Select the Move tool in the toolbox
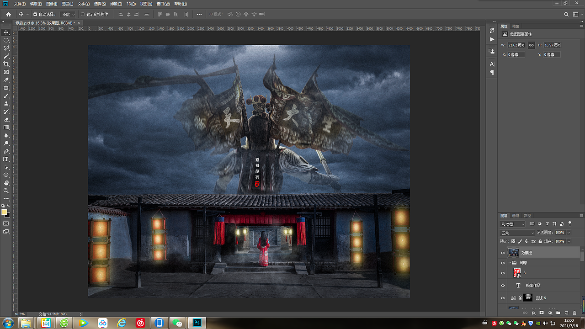Viewport: 585px width, 329px height. point(6,32)
